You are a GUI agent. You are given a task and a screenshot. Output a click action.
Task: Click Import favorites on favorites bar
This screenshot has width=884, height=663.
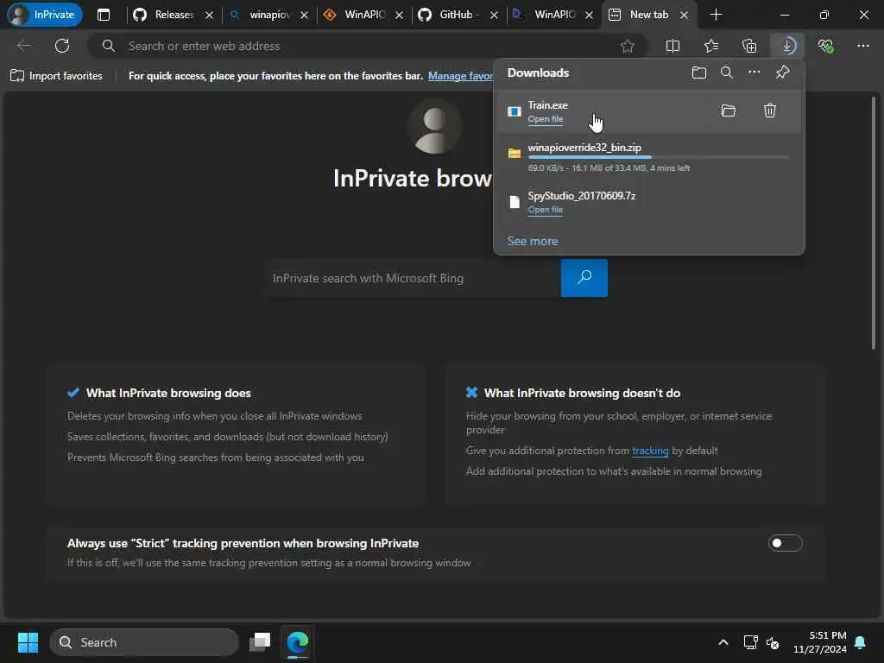[x=56, y=76]
